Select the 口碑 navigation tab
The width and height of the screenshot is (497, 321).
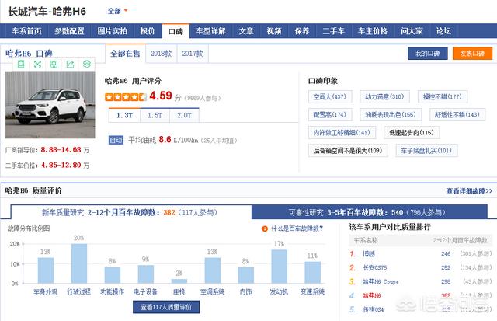tap(176, 31)
